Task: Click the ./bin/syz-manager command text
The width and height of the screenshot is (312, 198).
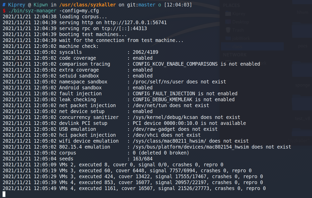Action: click(32, 11)
